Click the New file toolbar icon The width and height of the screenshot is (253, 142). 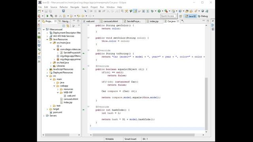point(40,11)
